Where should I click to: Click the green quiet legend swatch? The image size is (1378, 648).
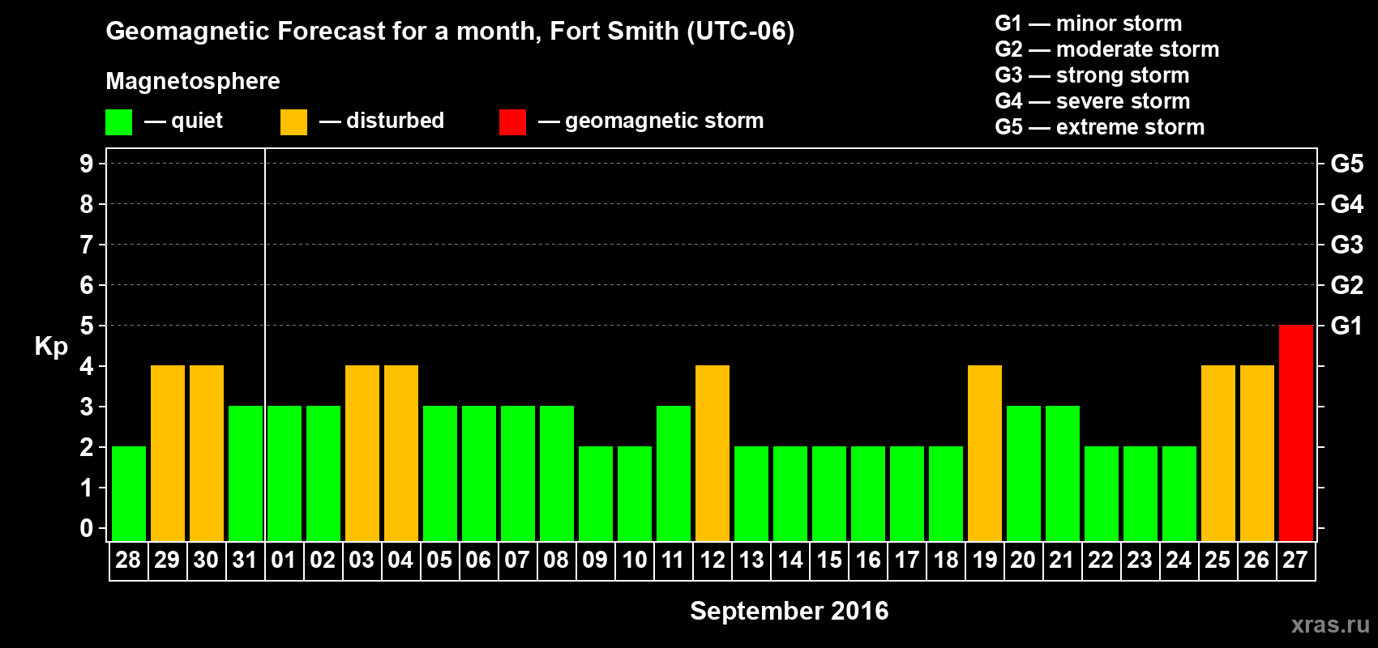tap(118, 122)
